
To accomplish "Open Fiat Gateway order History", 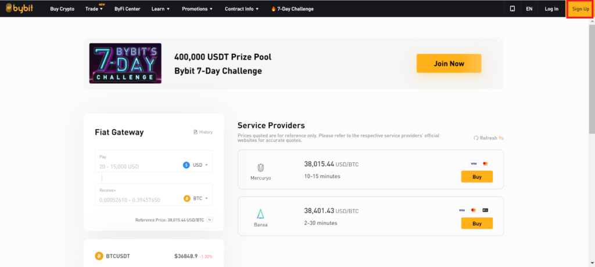I will pyautogui.click(x=203, y=132).
